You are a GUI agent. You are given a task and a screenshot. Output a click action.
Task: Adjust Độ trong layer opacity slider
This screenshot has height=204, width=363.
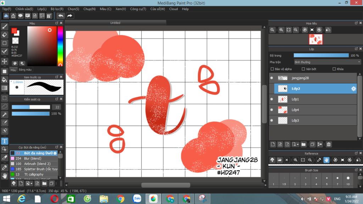321,56
